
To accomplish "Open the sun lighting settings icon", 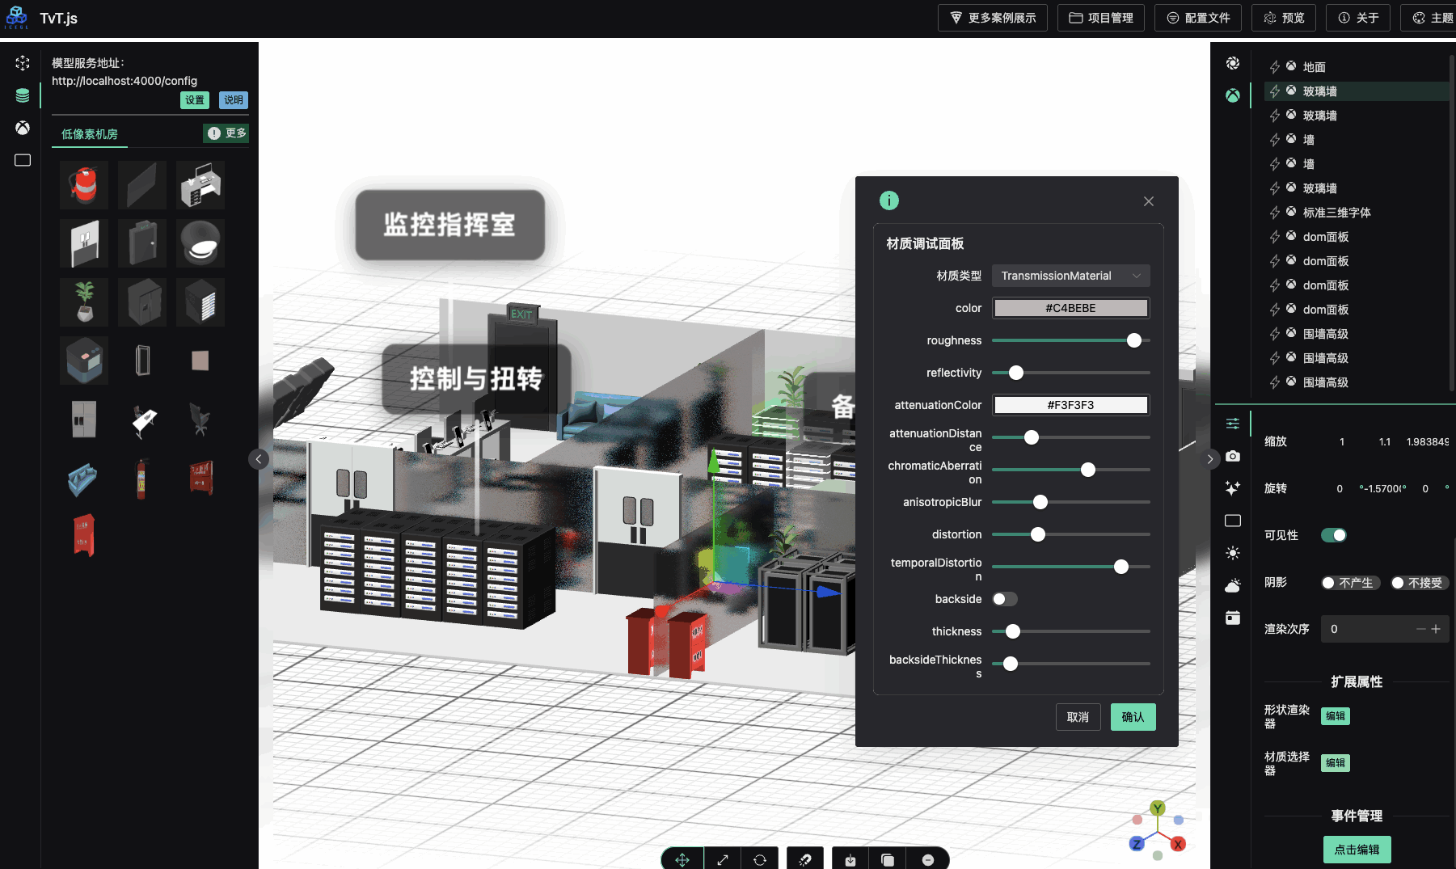I will click(x=1232, y=553).
